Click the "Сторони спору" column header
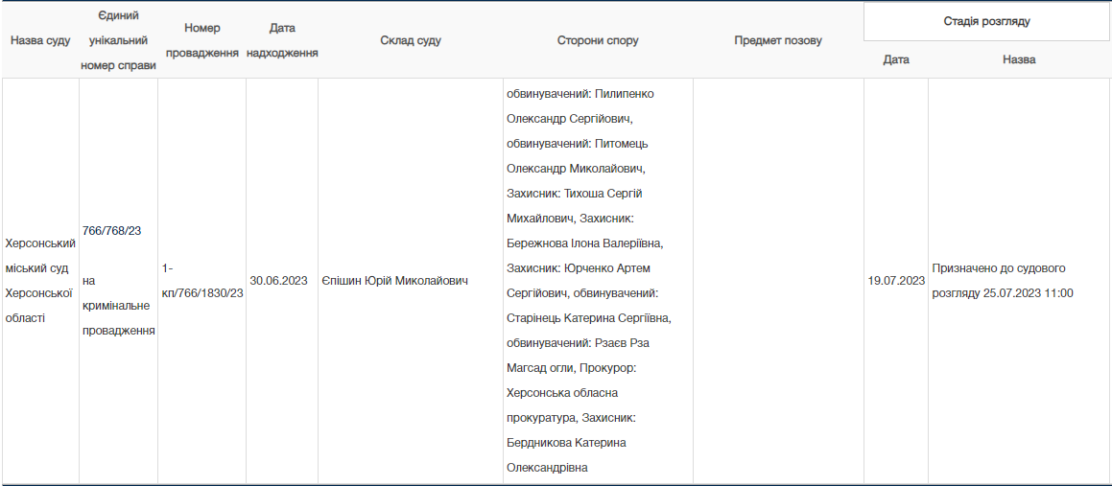Screen dimensions: 1112x486 click(x=597, y=41)
